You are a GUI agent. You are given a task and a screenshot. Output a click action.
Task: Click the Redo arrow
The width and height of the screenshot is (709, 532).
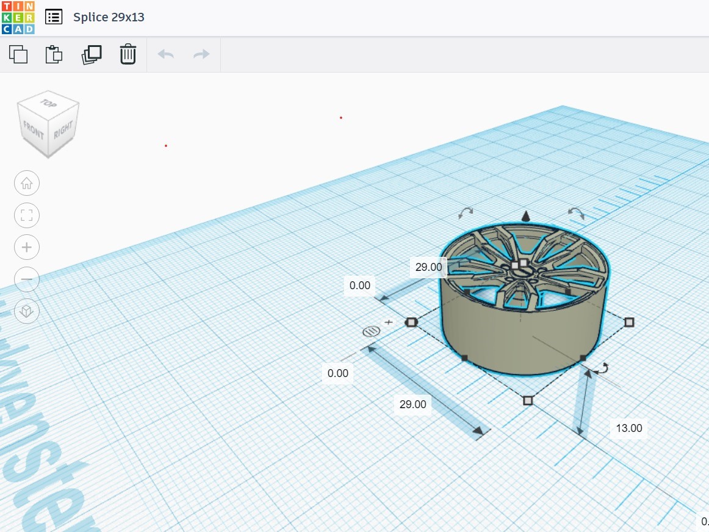point(201,54)
